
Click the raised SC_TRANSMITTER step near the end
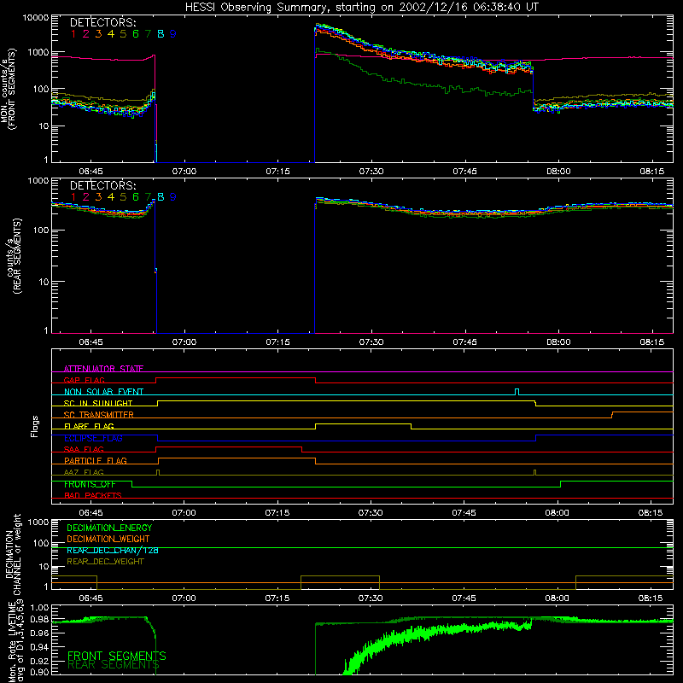(643, 412)
